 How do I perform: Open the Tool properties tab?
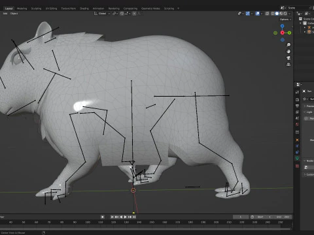tap(297, 92)
